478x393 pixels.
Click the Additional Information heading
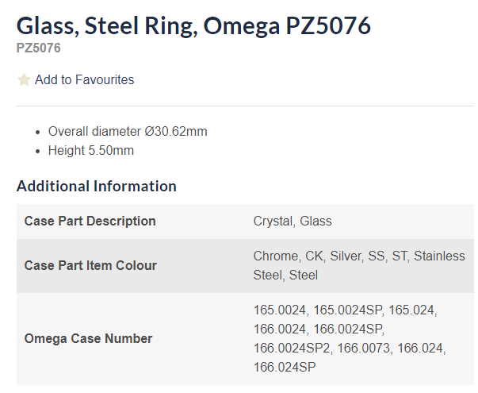point(97,187)
